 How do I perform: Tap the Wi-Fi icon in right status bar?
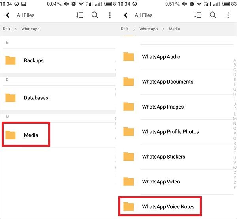[199, 4]
